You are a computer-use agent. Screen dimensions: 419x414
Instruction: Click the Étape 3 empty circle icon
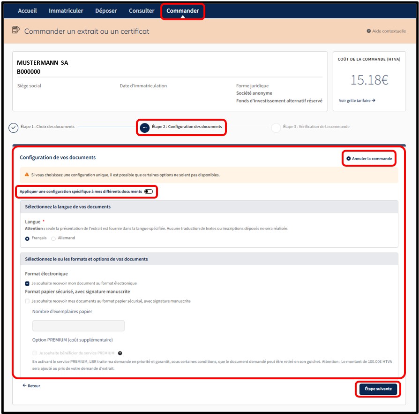pyautogui.click(x=276, y=128)
